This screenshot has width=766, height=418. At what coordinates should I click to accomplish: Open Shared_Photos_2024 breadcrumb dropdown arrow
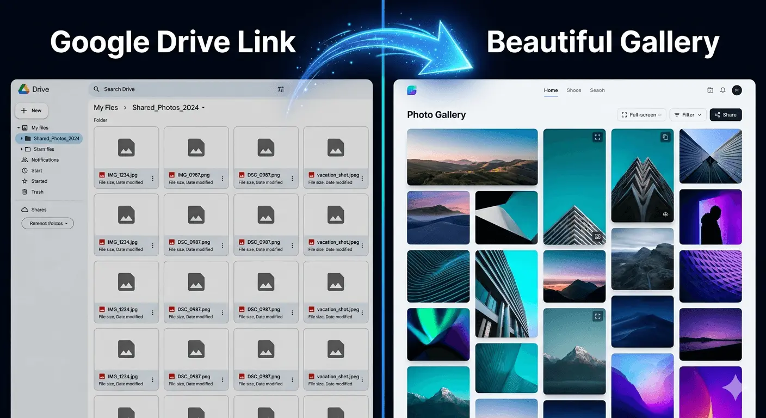[203, 108]
